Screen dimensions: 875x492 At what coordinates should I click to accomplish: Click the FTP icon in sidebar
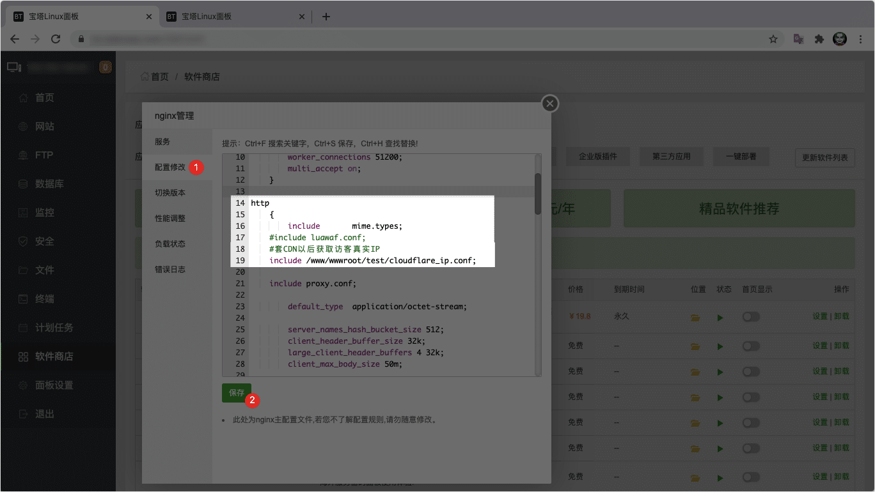[x=23, y=155]
